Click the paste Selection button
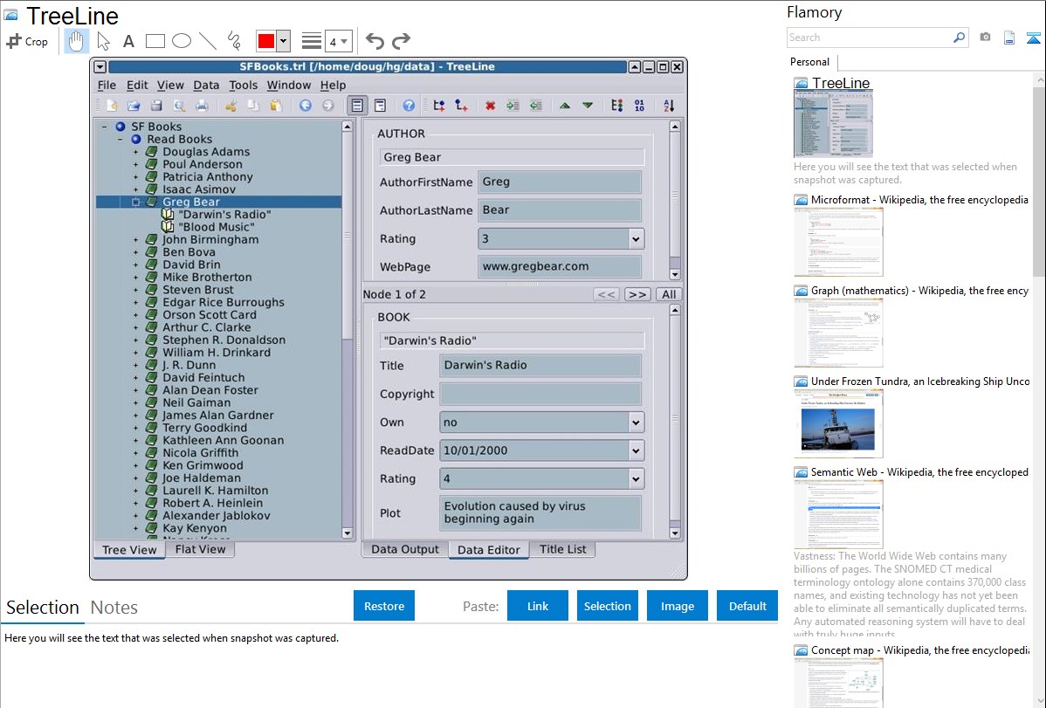This screenshot has height=708, width=1046. [x=608, y=606]
